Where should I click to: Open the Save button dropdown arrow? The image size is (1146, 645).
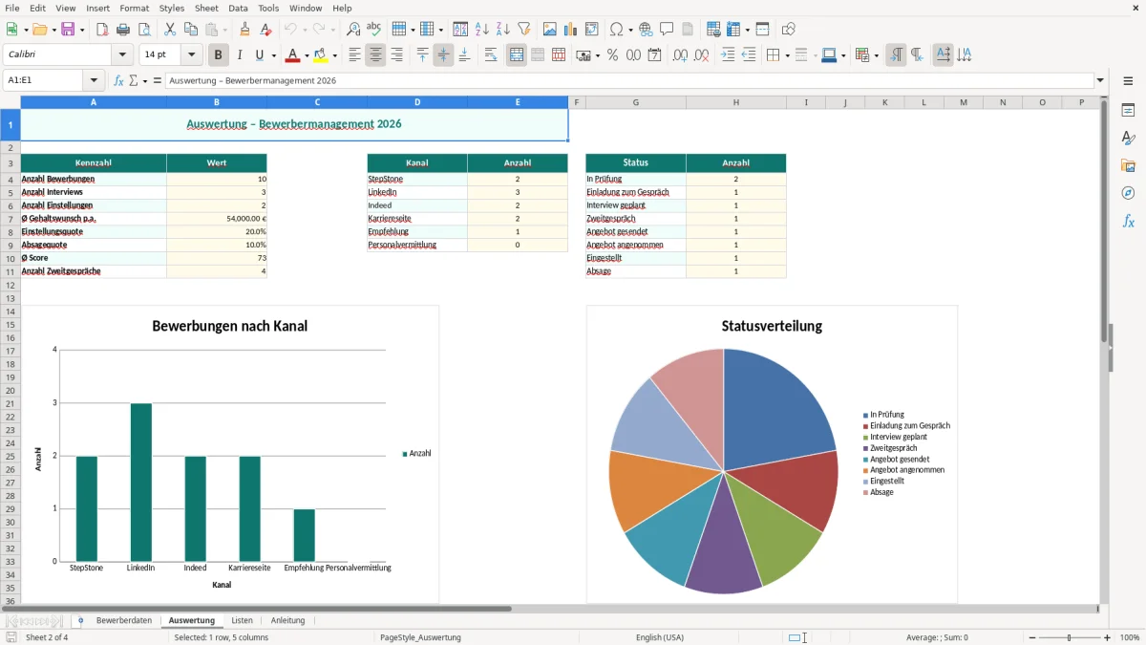(x=82, y=30)
